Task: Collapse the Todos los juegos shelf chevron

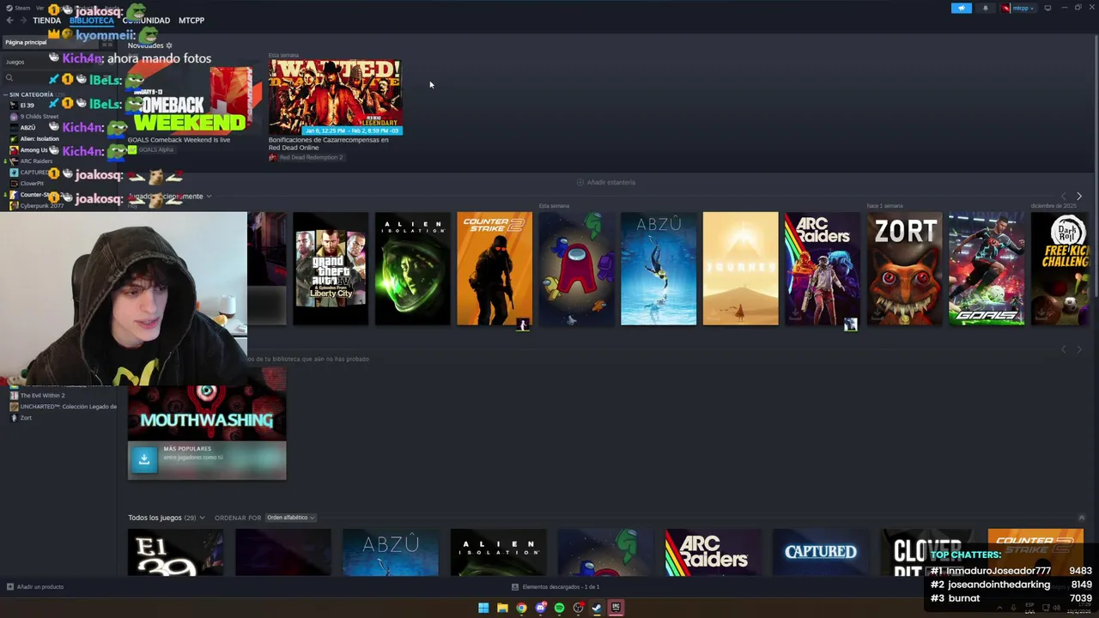Action: click(1082, 518)
